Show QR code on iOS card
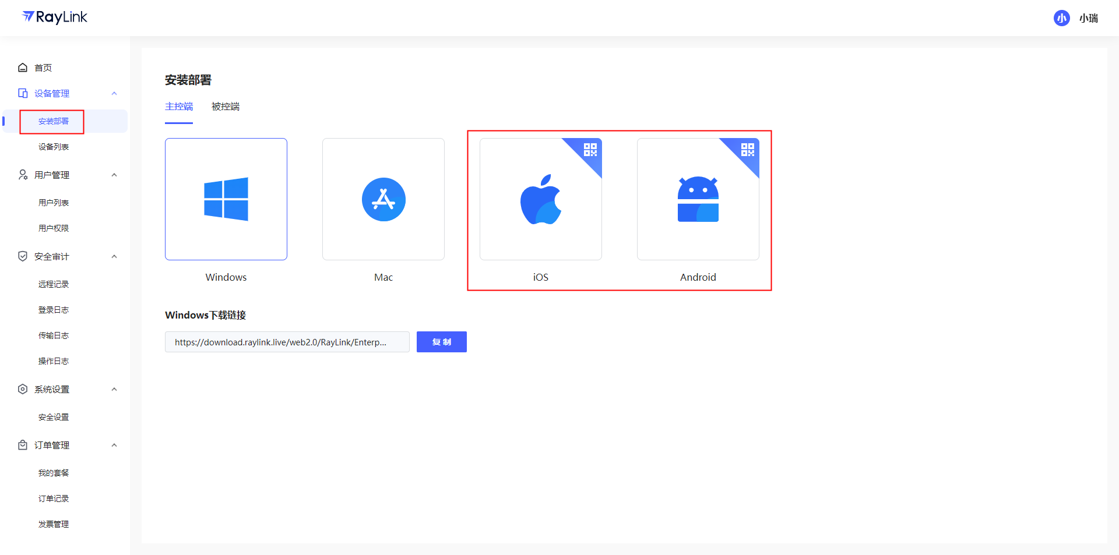Image resolution: width=1119 pixels, height=555 pixels. point(590,150)
